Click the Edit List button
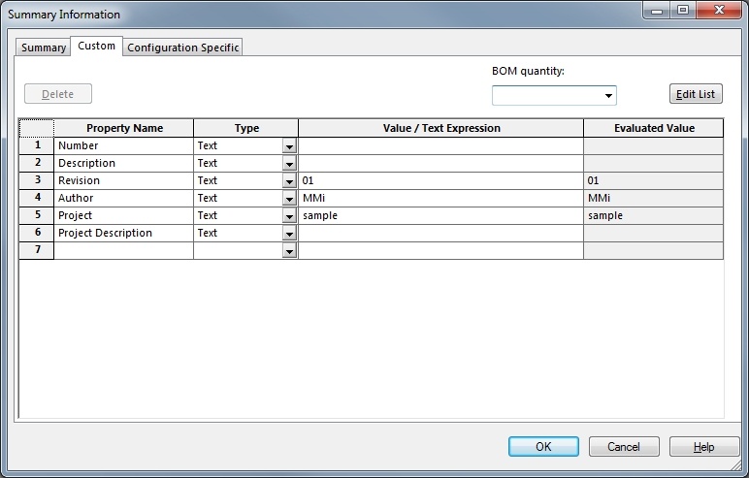Screen dimensions: 749x478 [x=696, y=94]
